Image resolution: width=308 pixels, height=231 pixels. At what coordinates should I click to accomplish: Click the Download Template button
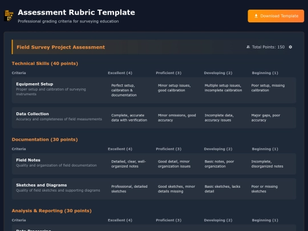point(276,16)
